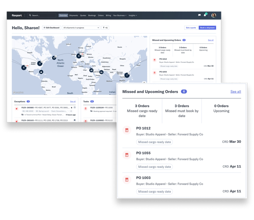
Task: Click the count badge 6 in enlarged orders panel
Action: [184, 92]
